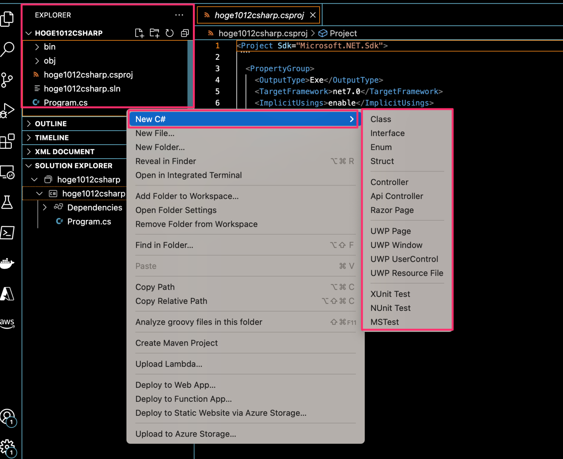Open the Extensions view
This screenshot has height=459, width=563.
click(7, 141)
